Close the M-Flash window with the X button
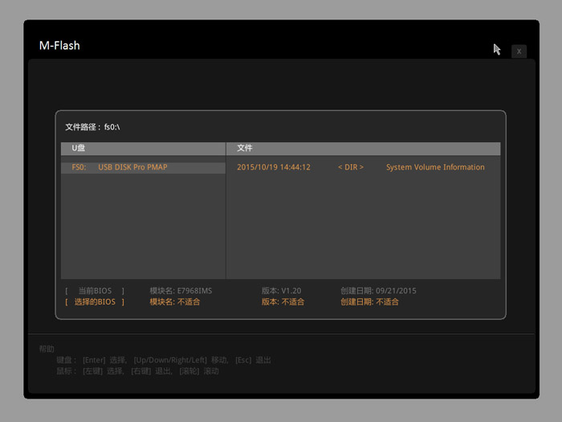Viewport: 562px width, 422px height. [x=519, y=51]
